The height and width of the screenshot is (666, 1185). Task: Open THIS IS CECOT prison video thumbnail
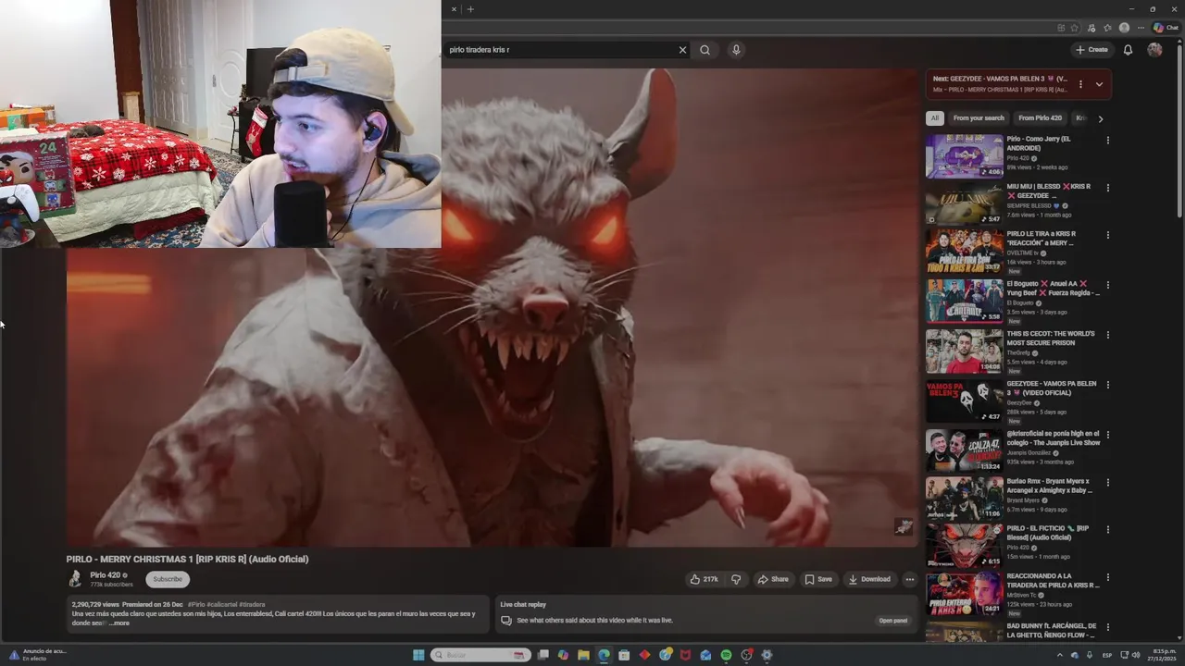(x=965, y=351)
